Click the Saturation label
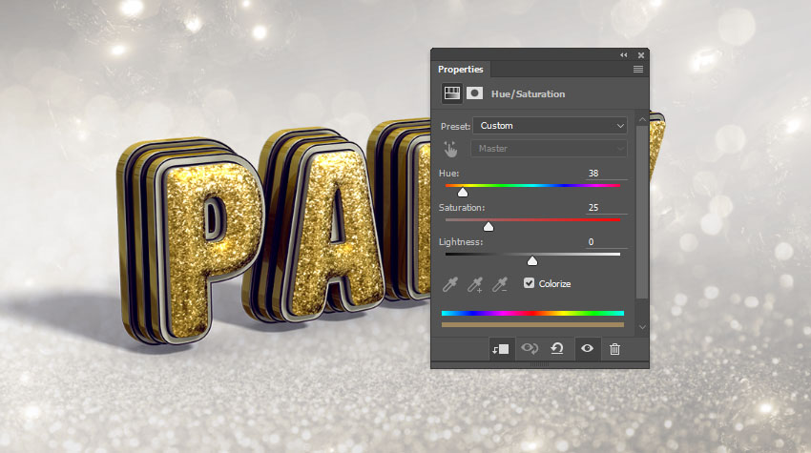This screenshot has width=811, height=453. [462, 207]
